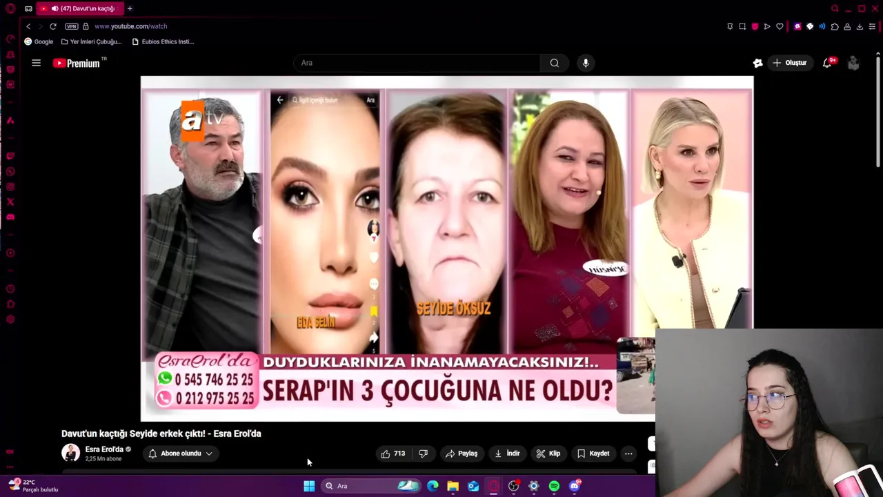Open the browser easy setup lines icon
The width and height of the screenshot is (883, 497).
(872, 26)
